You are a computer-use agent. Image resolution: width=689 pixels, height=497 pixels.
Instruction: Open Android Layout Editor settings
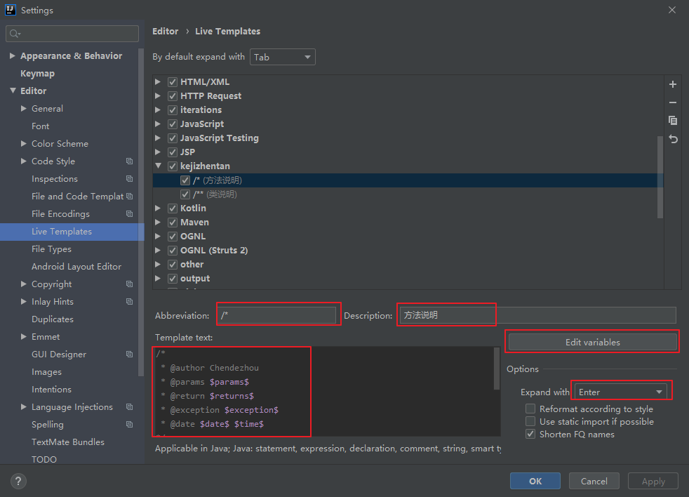(x=76, y=267)
